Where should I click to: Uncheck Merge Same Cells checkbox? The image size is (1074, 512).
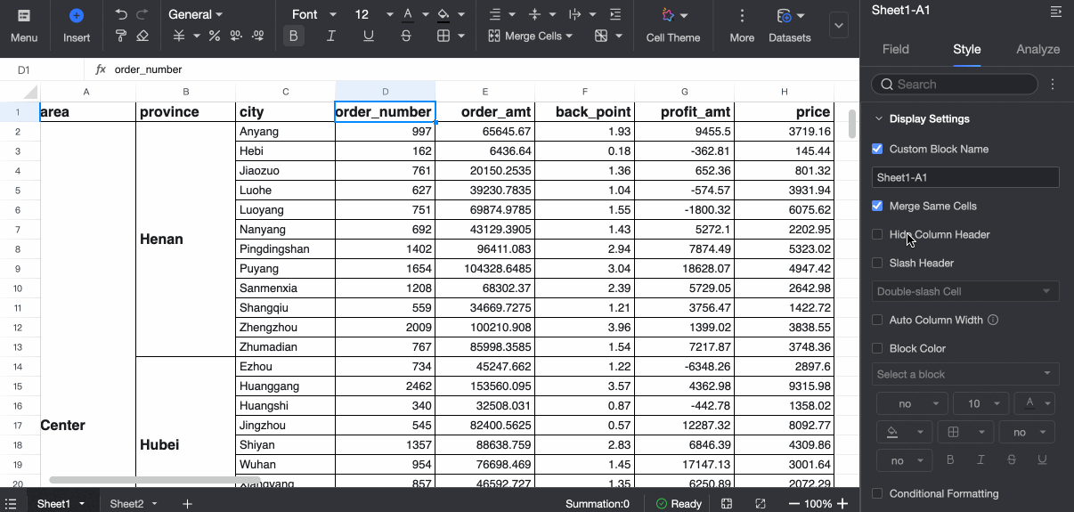[877, 206]
